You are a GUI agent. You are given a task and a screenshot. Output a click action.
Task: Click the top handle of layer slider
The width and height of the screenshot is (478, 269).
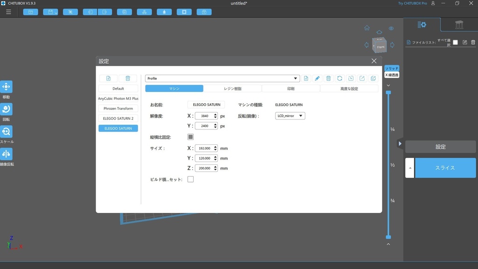click(x=388, y=92)
